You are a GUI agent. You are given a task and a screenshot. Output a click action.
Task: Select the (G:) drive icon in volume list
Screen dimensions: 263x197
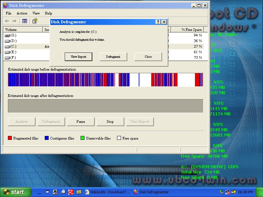7,35
